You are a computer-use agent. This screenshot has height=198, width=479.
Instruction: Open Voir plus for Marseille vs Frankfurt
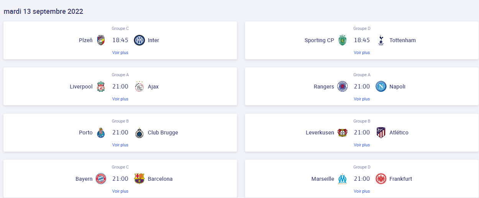[362, 191]
